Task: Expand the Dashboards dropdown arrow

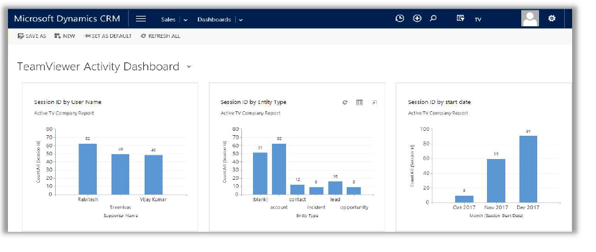Action: pos(241,20)
